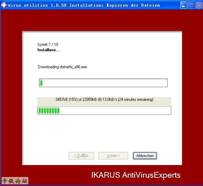Click the disabled Weiter button
The height and width of the screenshot is (186, 203).
click(113, 156)
